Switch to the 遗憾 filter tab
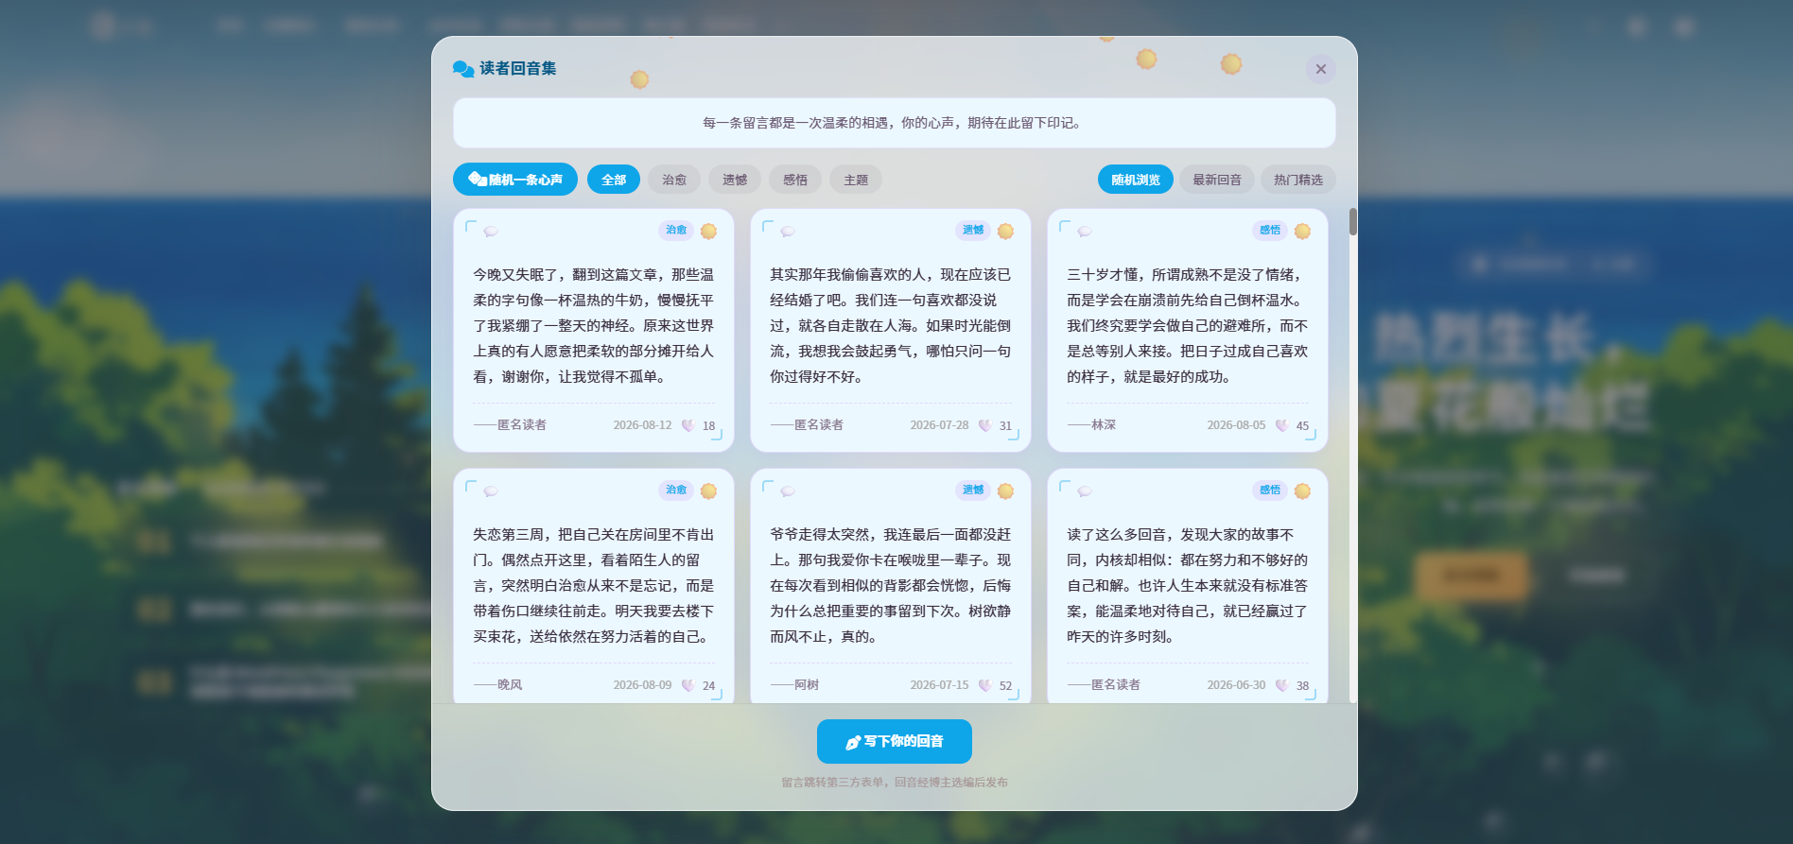Screen dimensions: 1793x844 (x=735, y=180)
